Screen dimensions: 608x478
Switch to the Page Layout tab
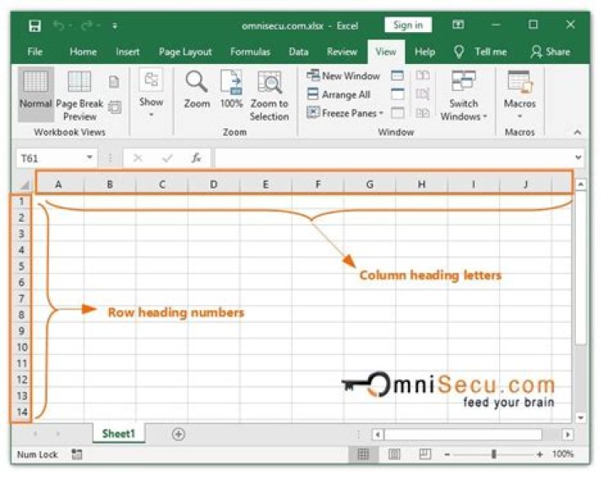click(185, 51)
